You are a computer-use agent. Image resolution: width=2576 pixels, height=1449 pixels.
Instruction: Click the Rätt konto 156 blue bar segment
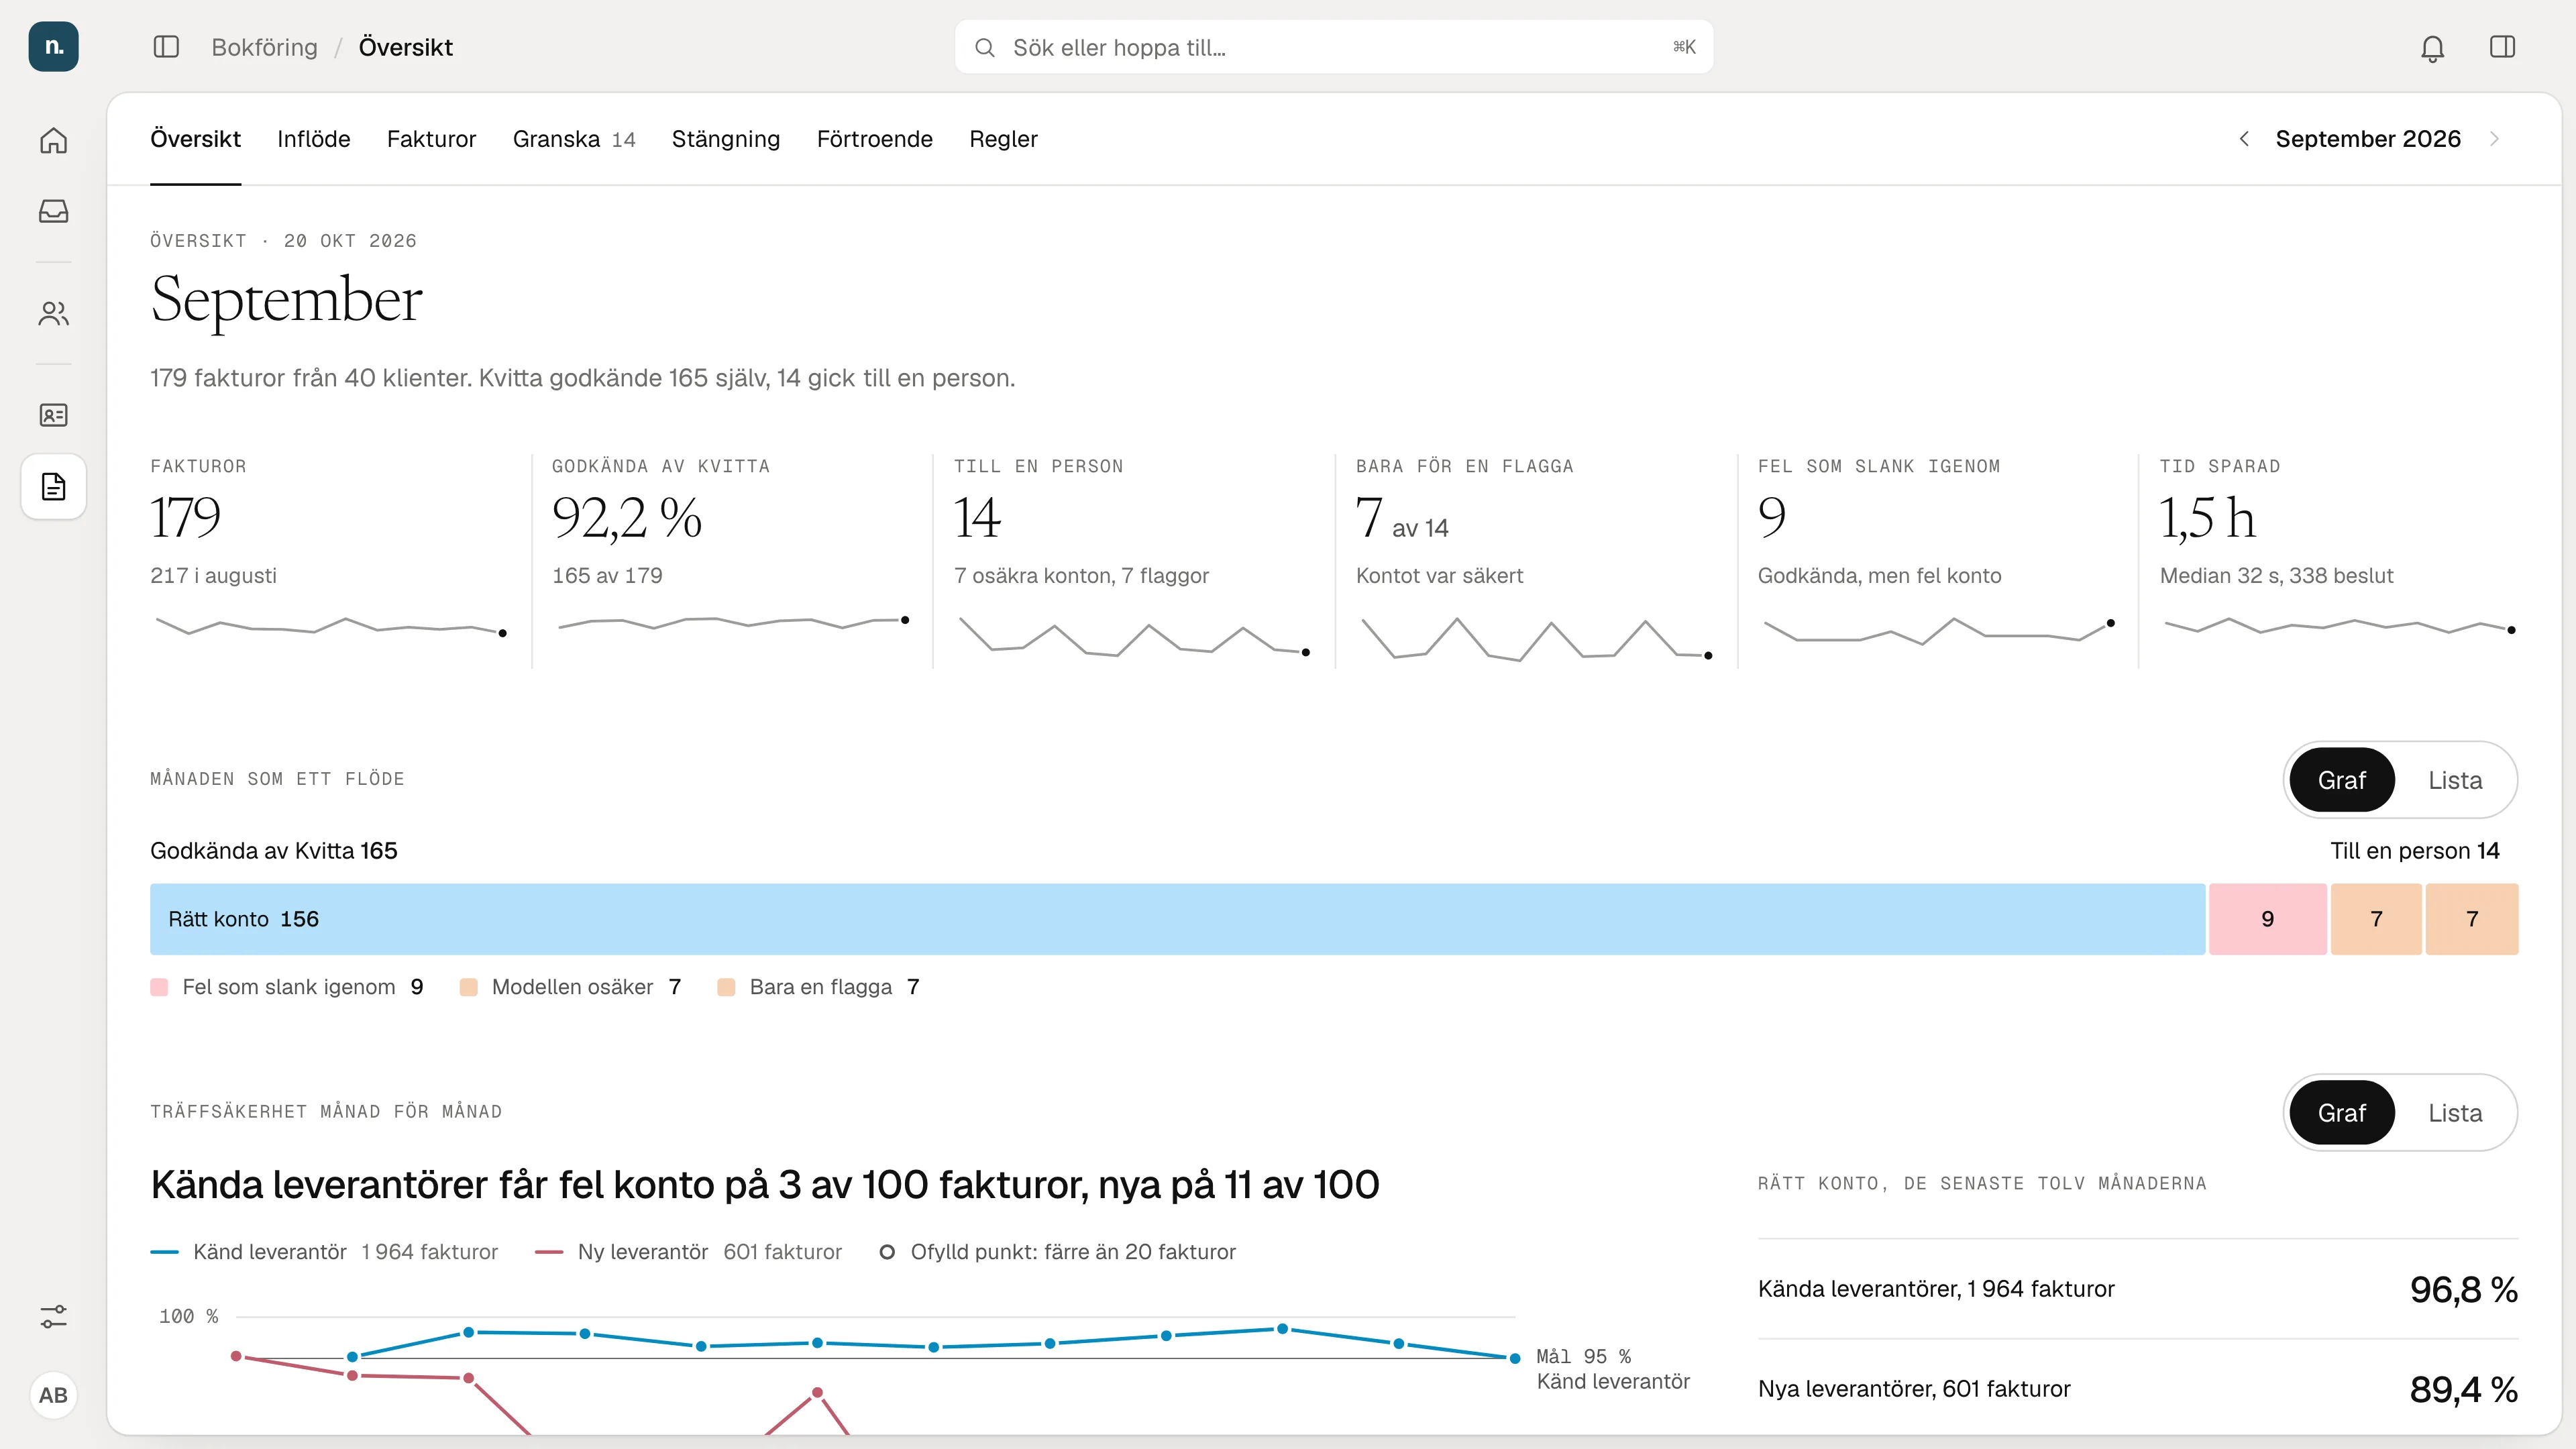pyautogui.click(x=1177, y=919)
